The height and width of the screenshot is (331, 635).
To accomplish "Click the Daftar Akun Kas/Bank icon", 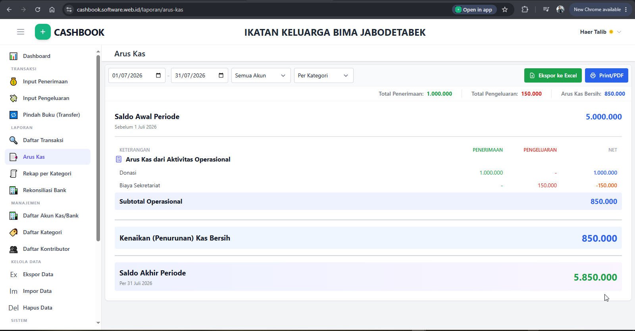I will click(x=13, y=216).
